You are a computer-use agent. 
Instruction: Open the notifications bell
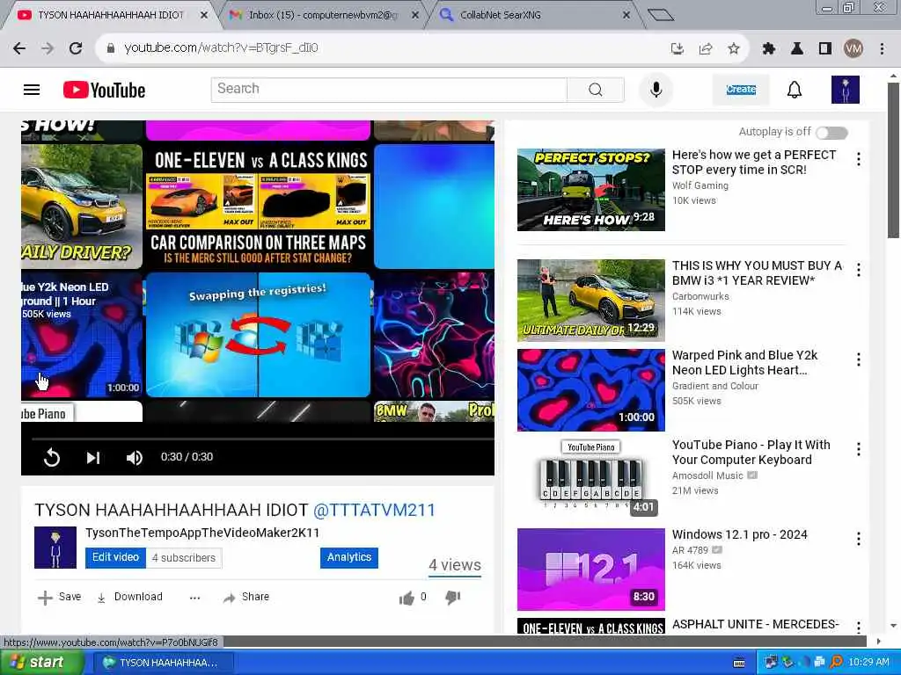[795, 90]
